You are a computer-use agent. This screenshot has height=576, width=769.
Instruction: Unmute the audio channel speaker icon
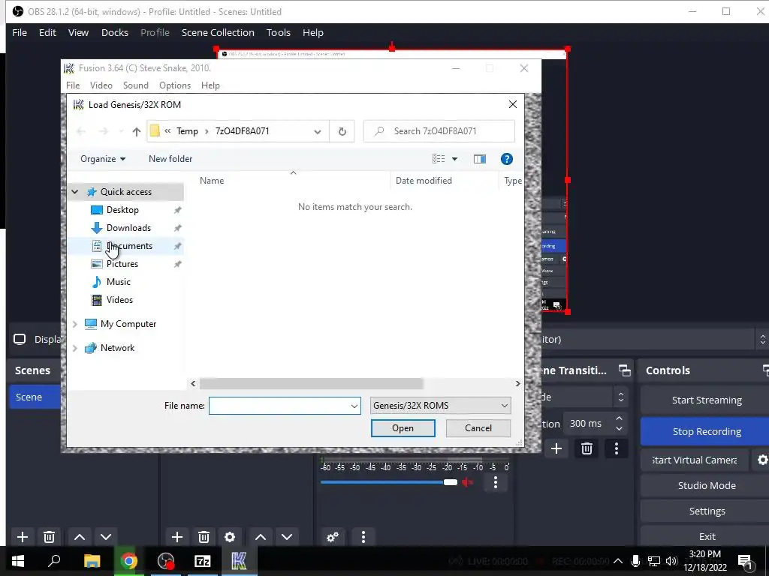pos(467,482)
